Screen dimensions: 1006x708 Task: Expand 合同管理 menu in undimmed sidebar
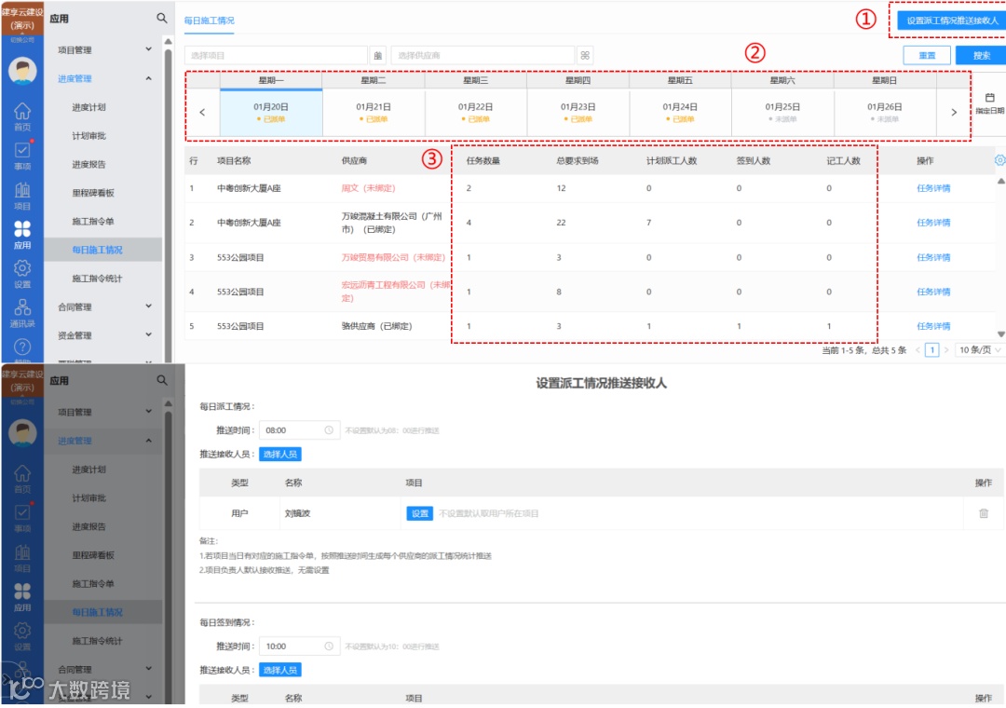pos(104,306)
